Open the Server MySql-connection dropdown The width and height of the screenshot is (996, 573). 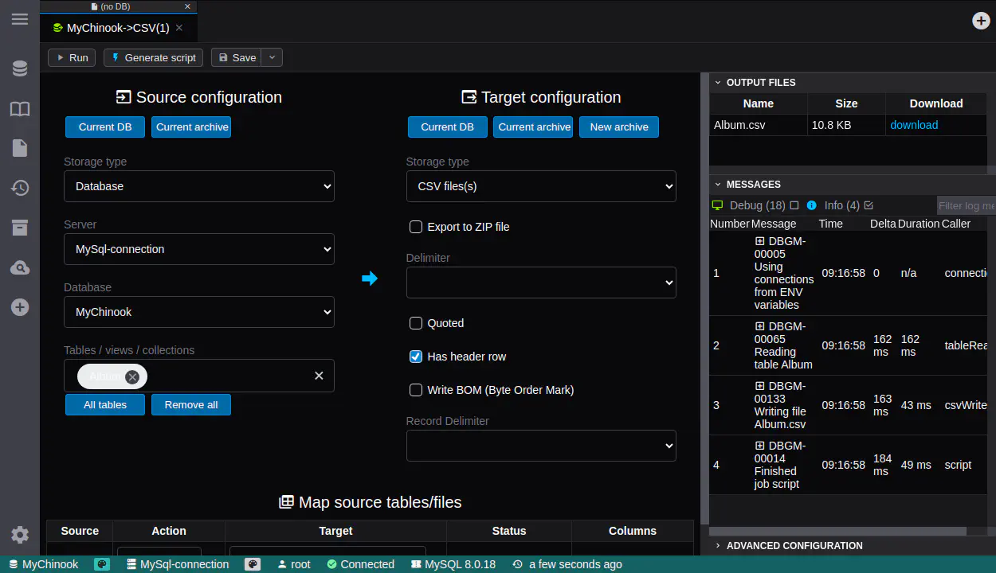point(199,249)
